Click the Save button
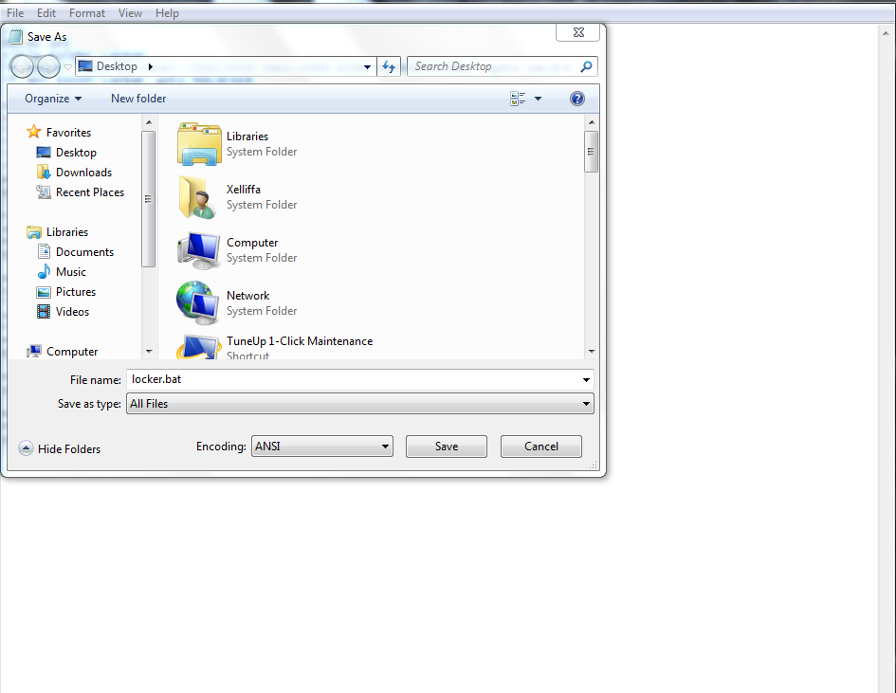 [446, 446]
